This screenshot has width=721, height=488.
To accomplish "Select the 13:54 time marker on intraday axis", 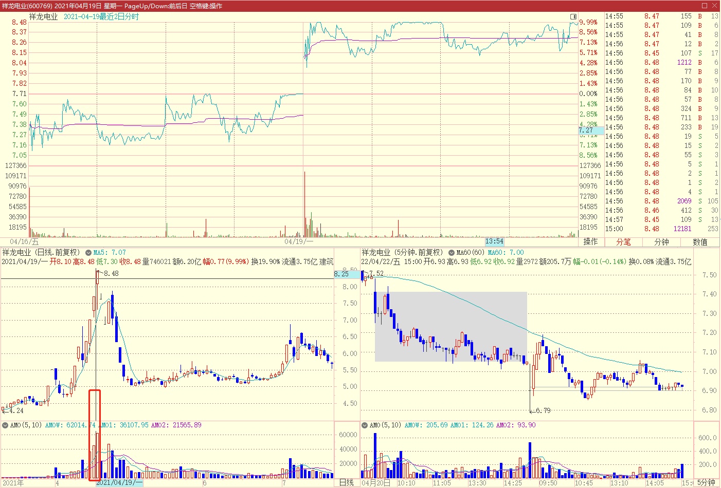I will coord(494,241).
